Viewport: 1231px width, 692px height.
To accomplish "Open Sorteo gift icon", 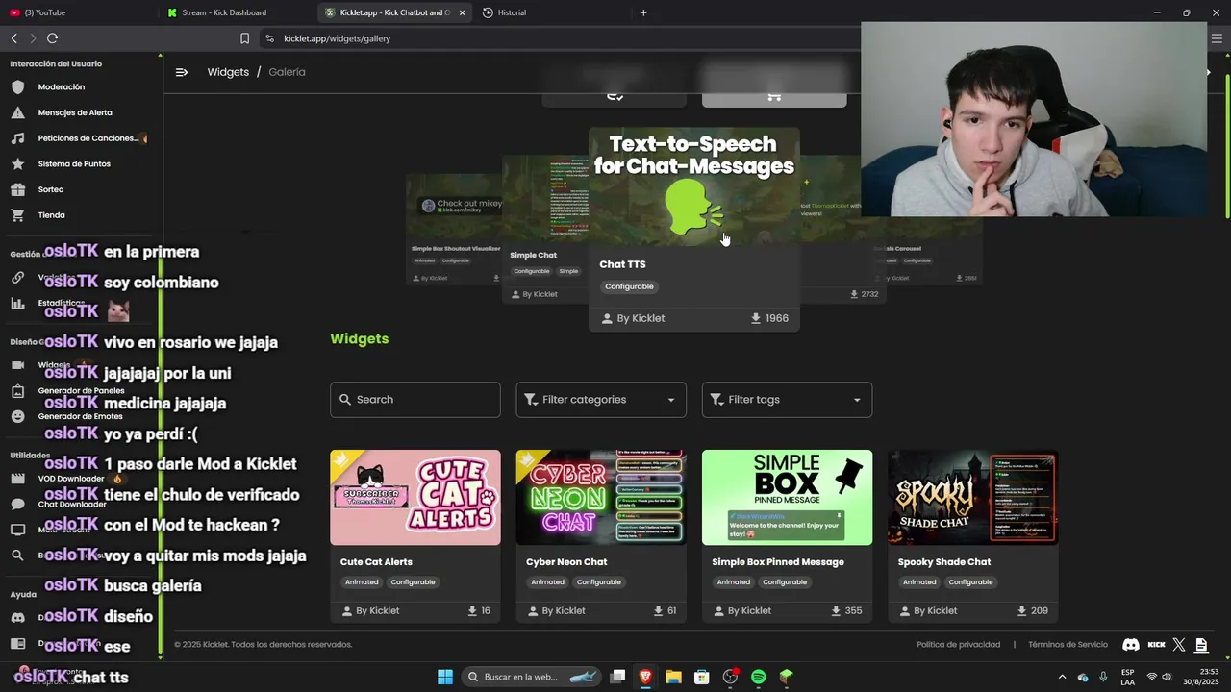I will tap(17, 189).
